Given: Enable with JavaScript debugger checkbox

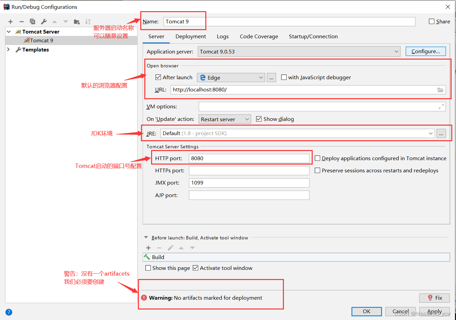Looking at the screenshot, I should pyautogui.click(x=284, y=77).
